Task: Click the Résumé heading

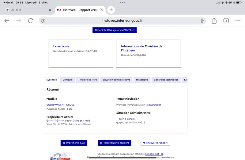Action: coord(52,89)
